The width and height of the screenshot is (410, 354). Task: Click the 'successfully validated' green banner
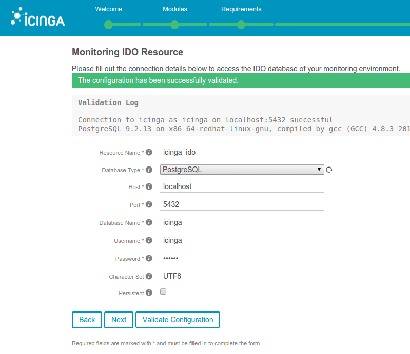tap(241, 80)
